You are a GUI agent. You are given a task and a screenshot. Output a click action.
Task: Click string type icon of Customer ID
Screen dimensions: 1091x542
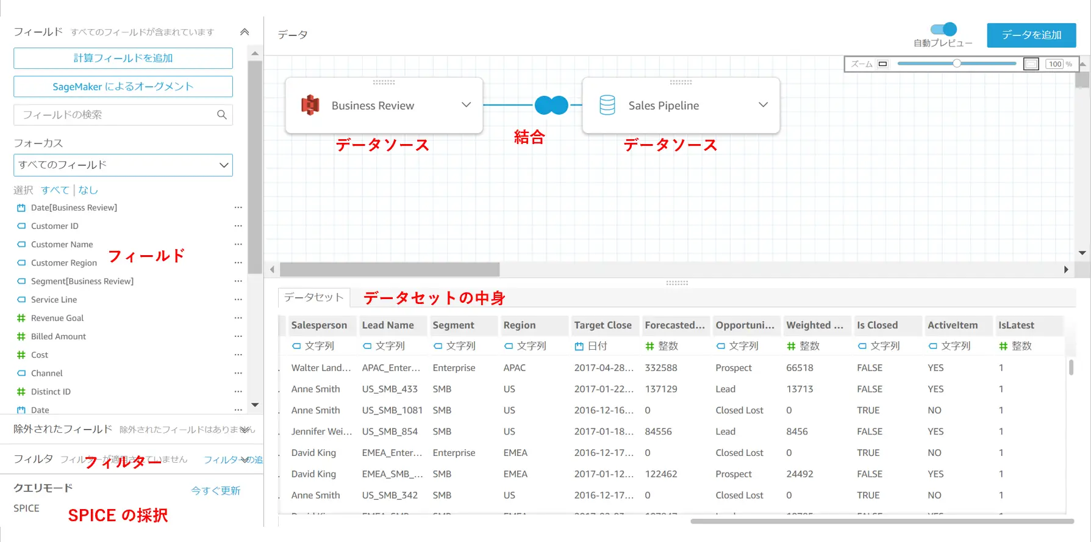[x=21, y=226]
